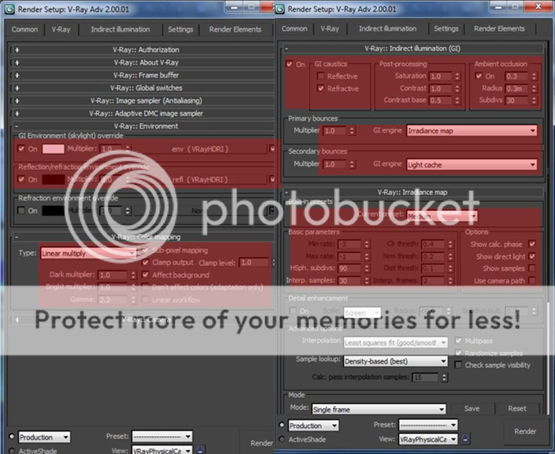Viewport: 555px width, 454px height.
Task: Click the Render button in left window
Action: point(257,443)
